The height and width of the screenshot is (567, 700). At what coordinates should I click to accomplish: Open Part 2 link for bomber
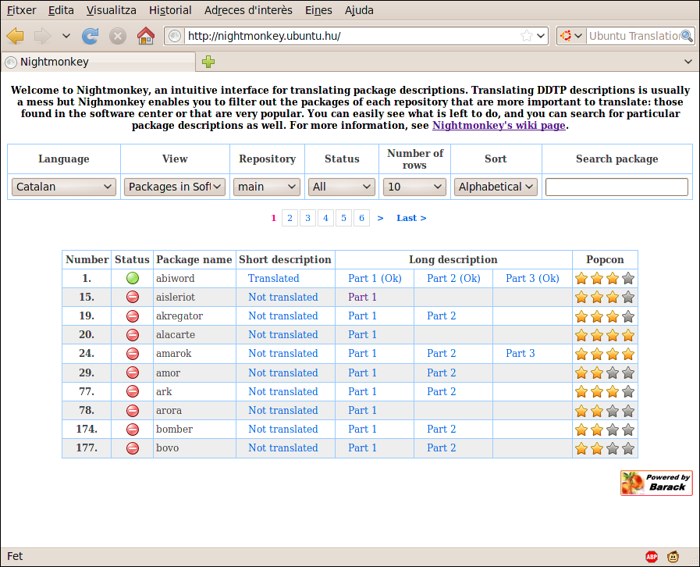(x=442, y=430)
